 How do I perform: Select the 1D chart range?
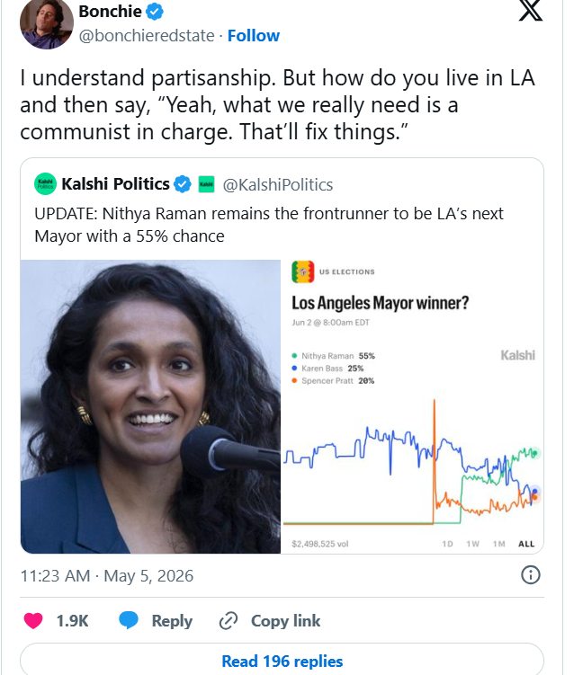click(447, 544)
